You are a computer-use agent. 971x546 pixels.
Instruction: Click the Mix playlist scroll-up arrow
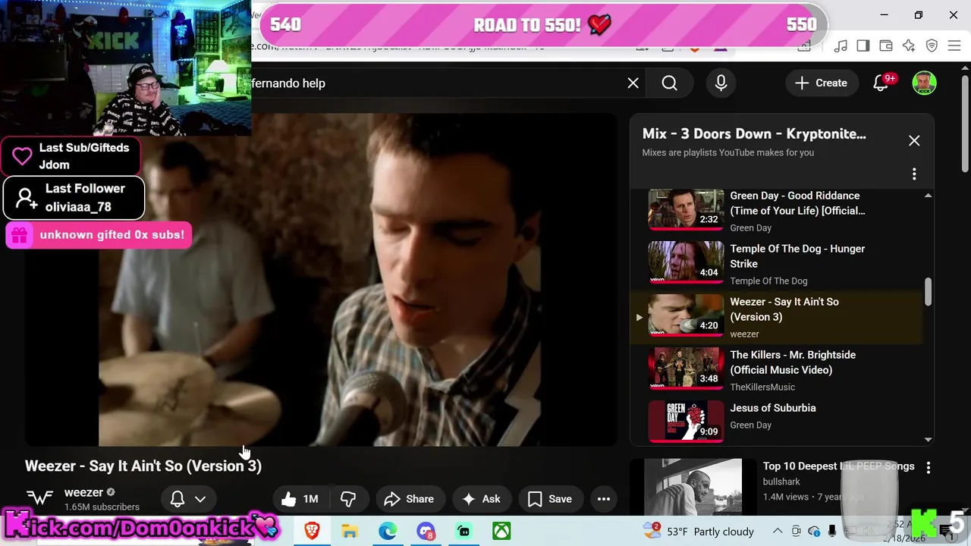928,196
